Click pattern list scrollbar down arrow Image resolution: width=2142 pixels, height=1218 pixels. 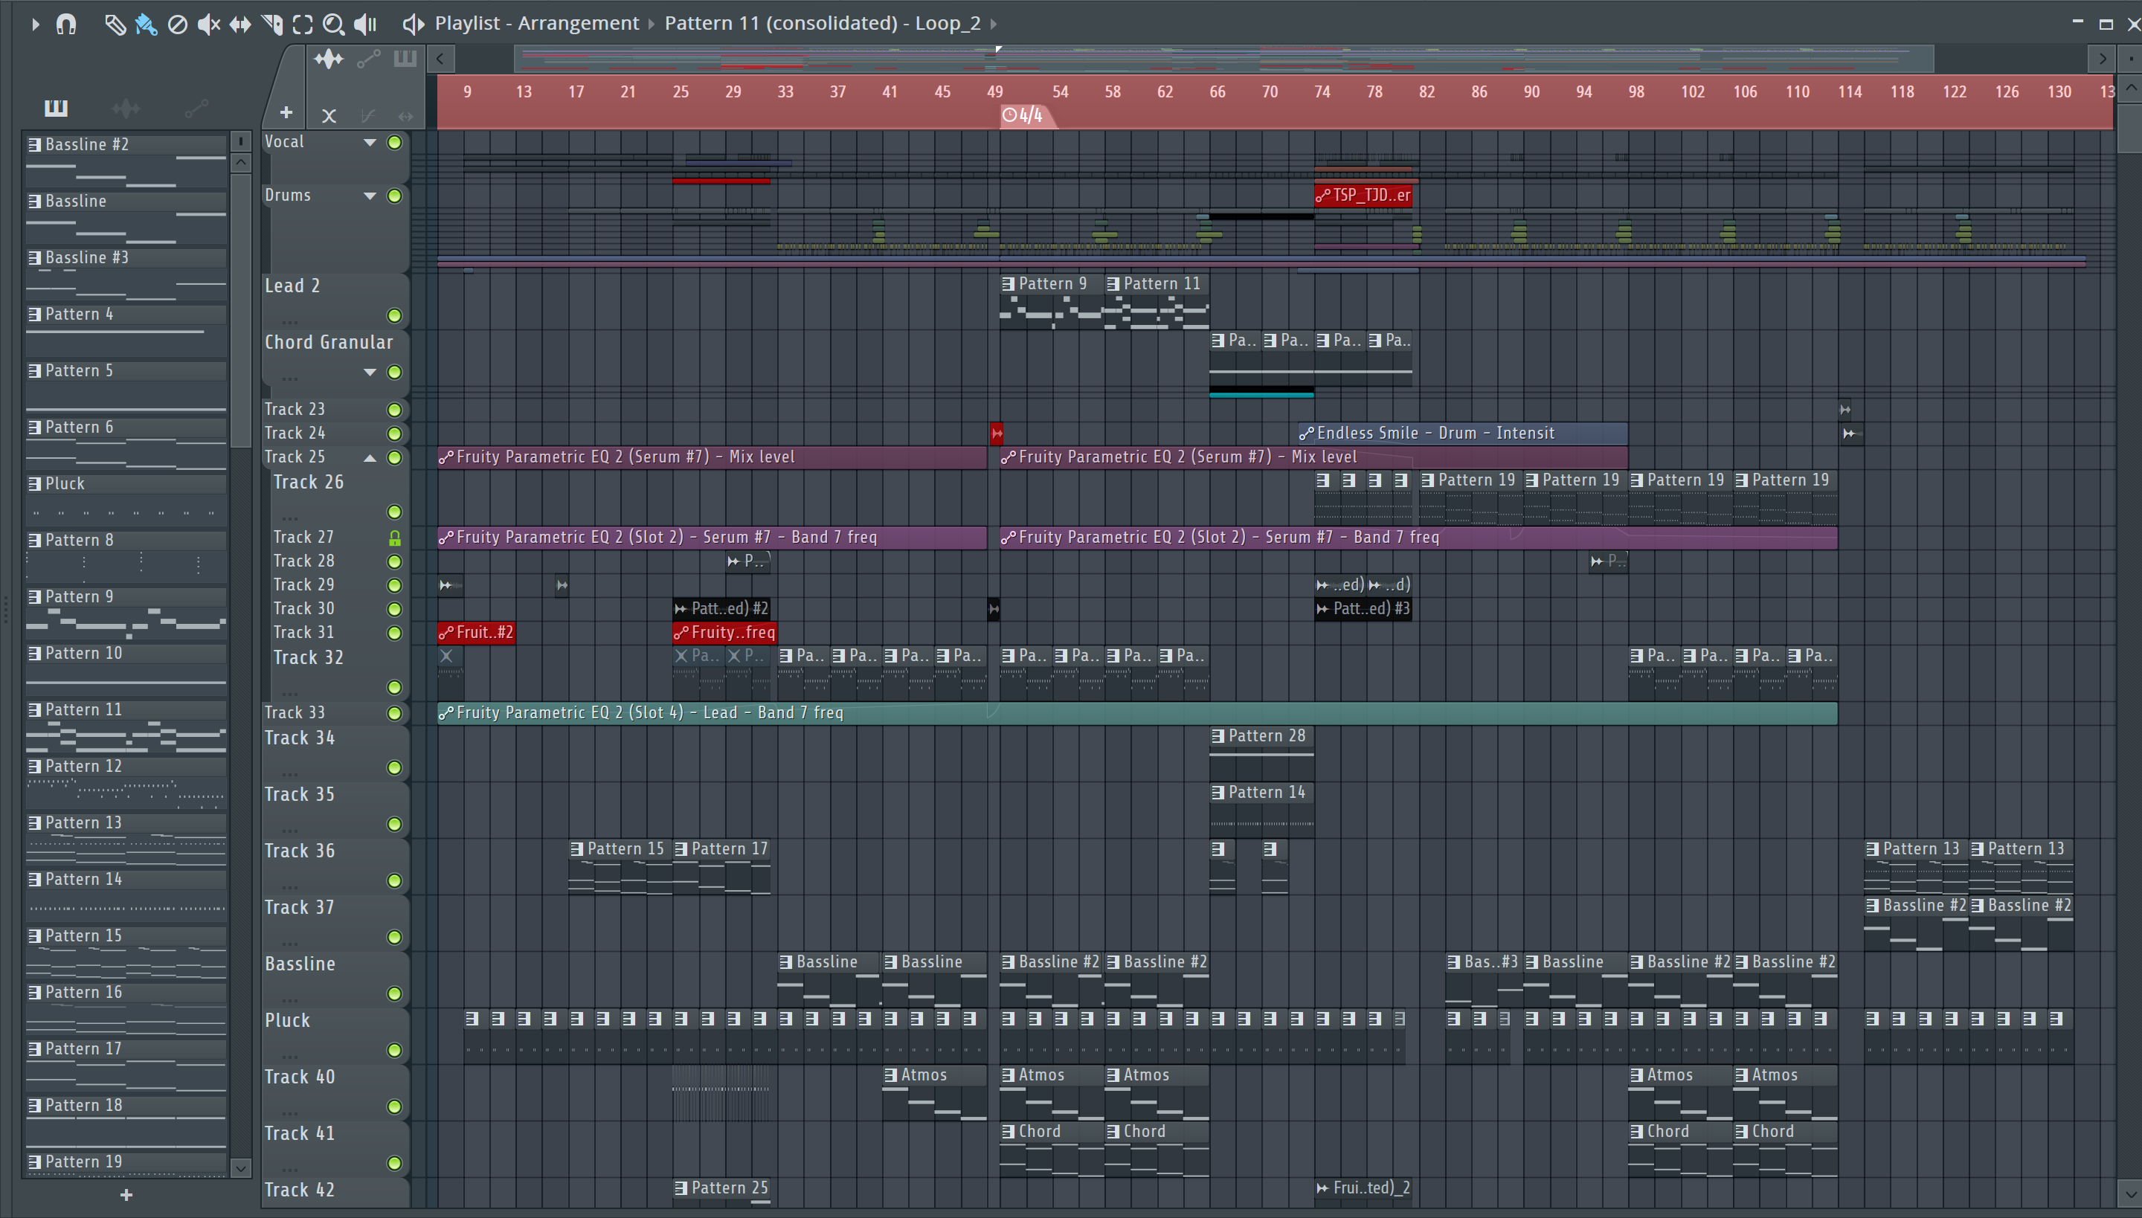[240, 1167]
